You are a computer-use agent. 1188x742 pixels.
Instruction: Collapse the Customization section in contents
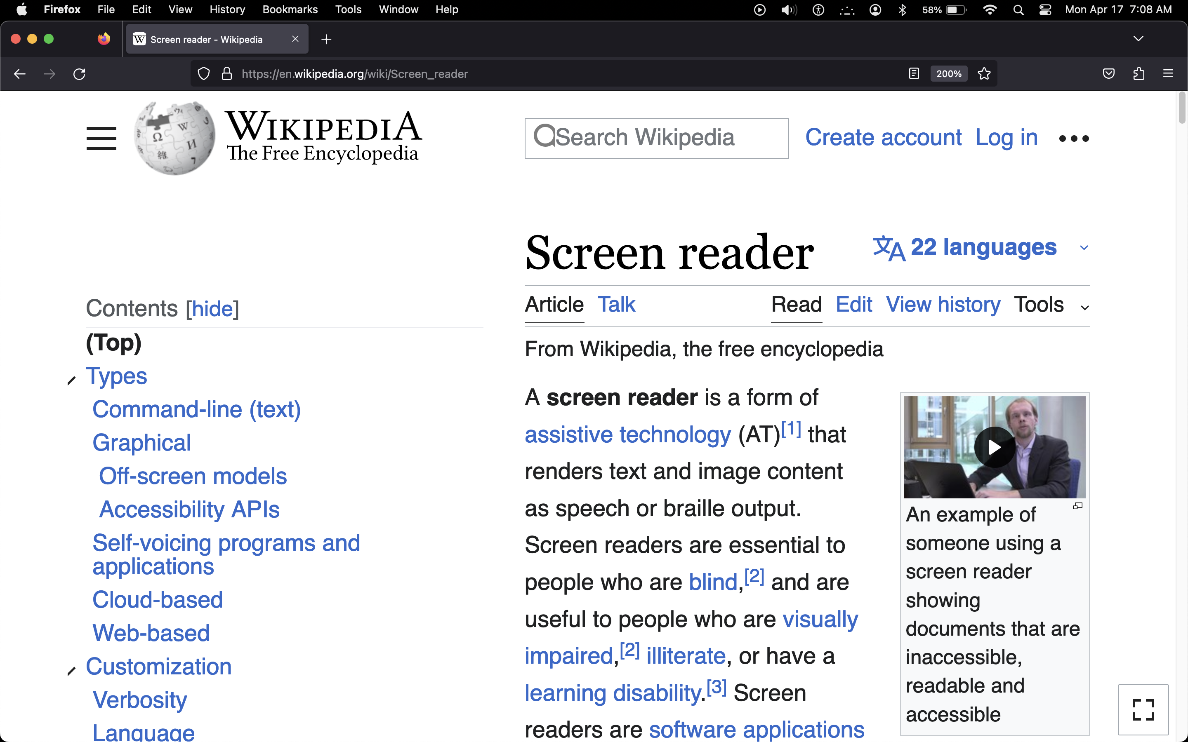[x=72, y=671]
